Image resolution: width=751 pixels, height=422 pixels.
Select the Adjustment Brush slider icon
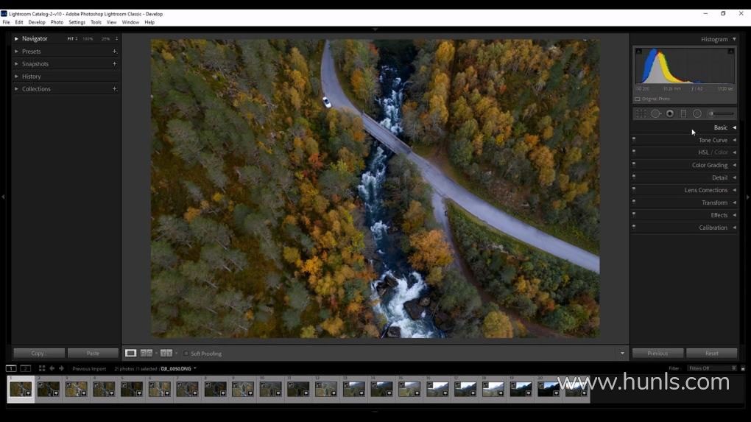pyautogui.click(x=722, y=113)
